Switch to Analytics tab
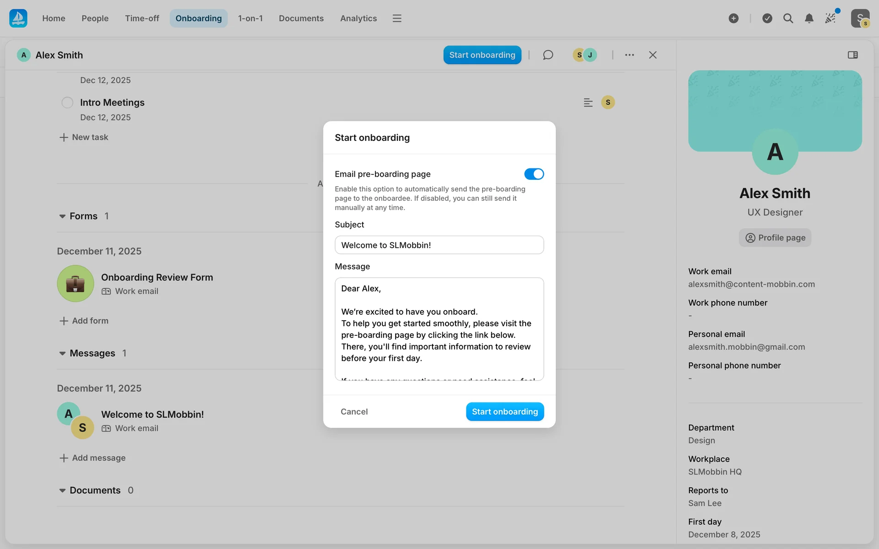Viewport: 879px width, 549px height. 358,18
